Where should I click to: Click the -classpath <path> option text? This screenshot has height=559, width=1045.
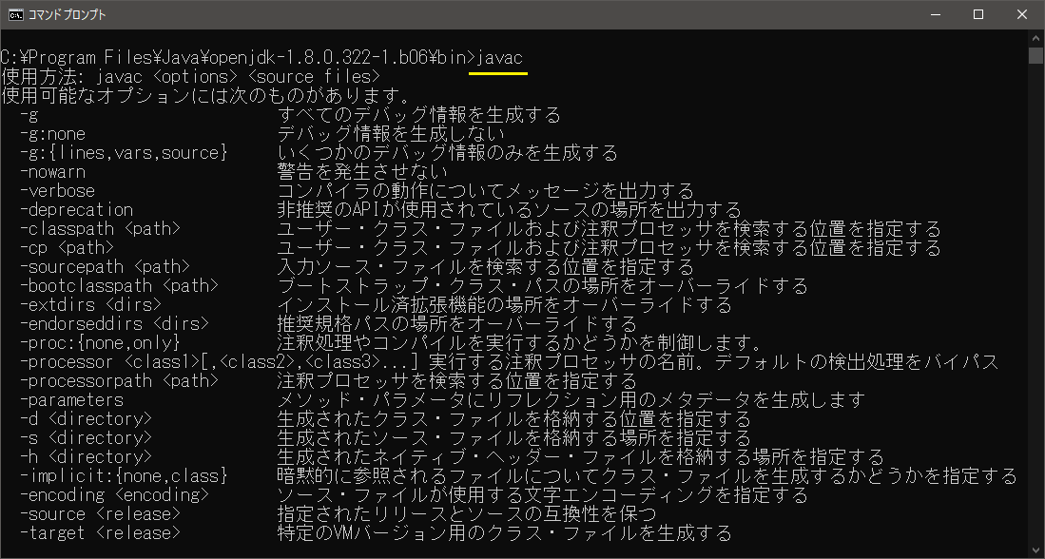click(x=100, y=229)
